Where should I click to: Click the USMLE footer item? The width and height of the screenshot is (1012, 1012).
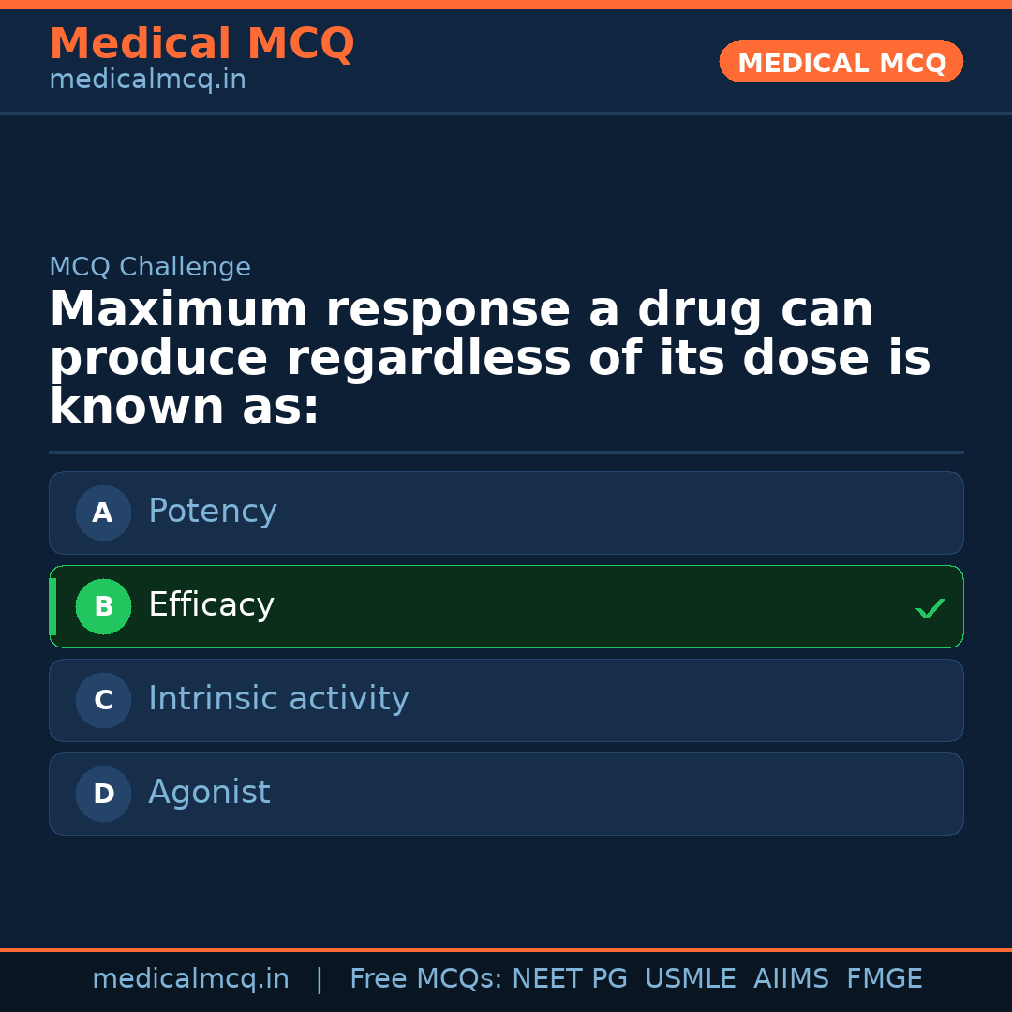click(690, 979)
